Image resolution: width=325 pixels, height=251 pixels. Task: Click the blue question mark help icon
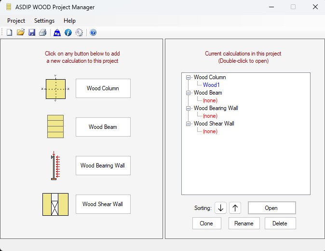(x=93, y=32)
